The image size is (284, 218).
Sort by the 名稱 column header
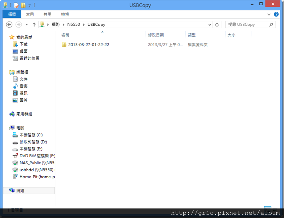(x=65, y=35)
